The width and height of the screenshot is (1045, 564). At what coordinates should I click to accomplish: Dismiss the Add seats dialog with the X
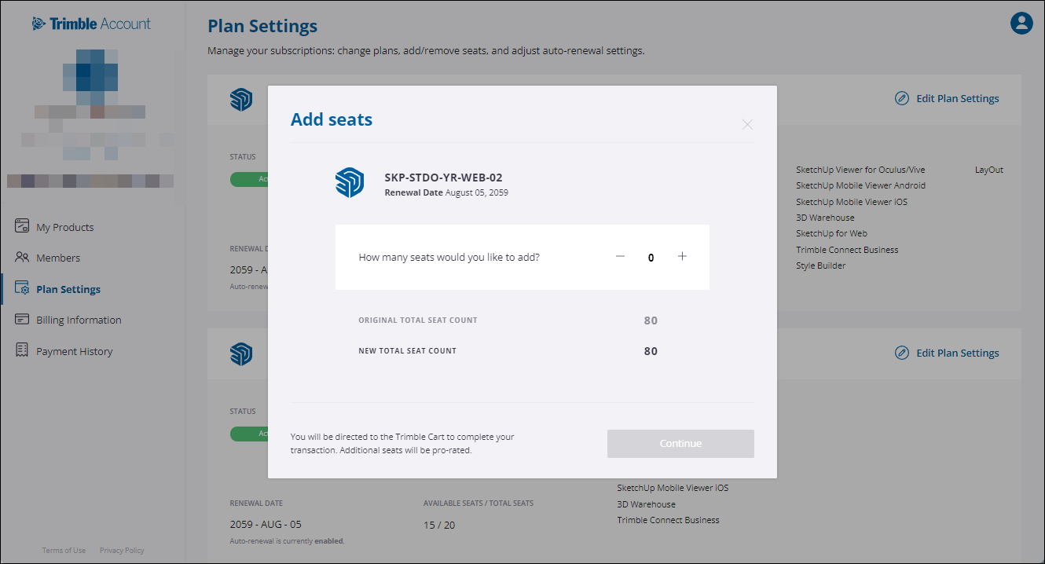coord(746,124)
